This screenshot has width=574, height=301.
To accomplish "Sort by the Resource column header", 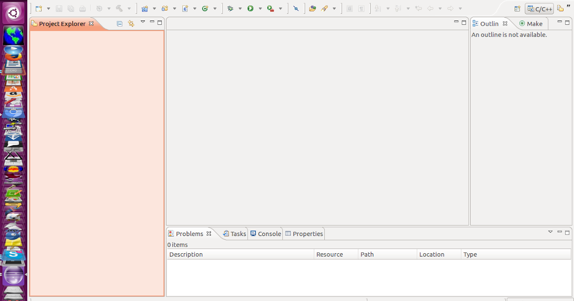I will click(336, 254).
